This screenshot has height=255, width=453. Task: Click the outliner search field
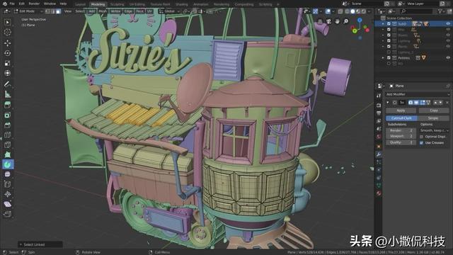click(x=416, y=11)
